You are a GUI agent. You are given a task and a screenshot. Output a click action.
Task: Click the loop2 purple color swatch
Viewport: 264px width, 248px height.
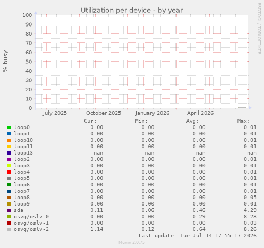point(9,159)
